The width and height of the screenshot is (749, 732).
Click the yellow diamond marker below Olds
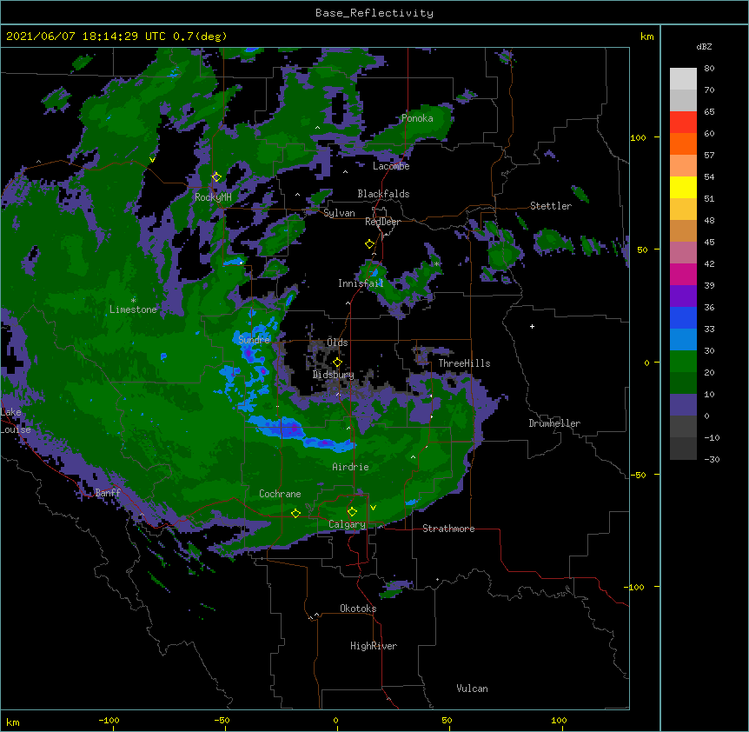(337, 363)
